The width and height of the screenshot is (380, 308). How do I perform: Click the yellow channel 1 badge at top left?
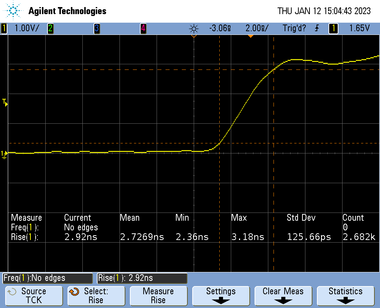click(x=4, y=28)
